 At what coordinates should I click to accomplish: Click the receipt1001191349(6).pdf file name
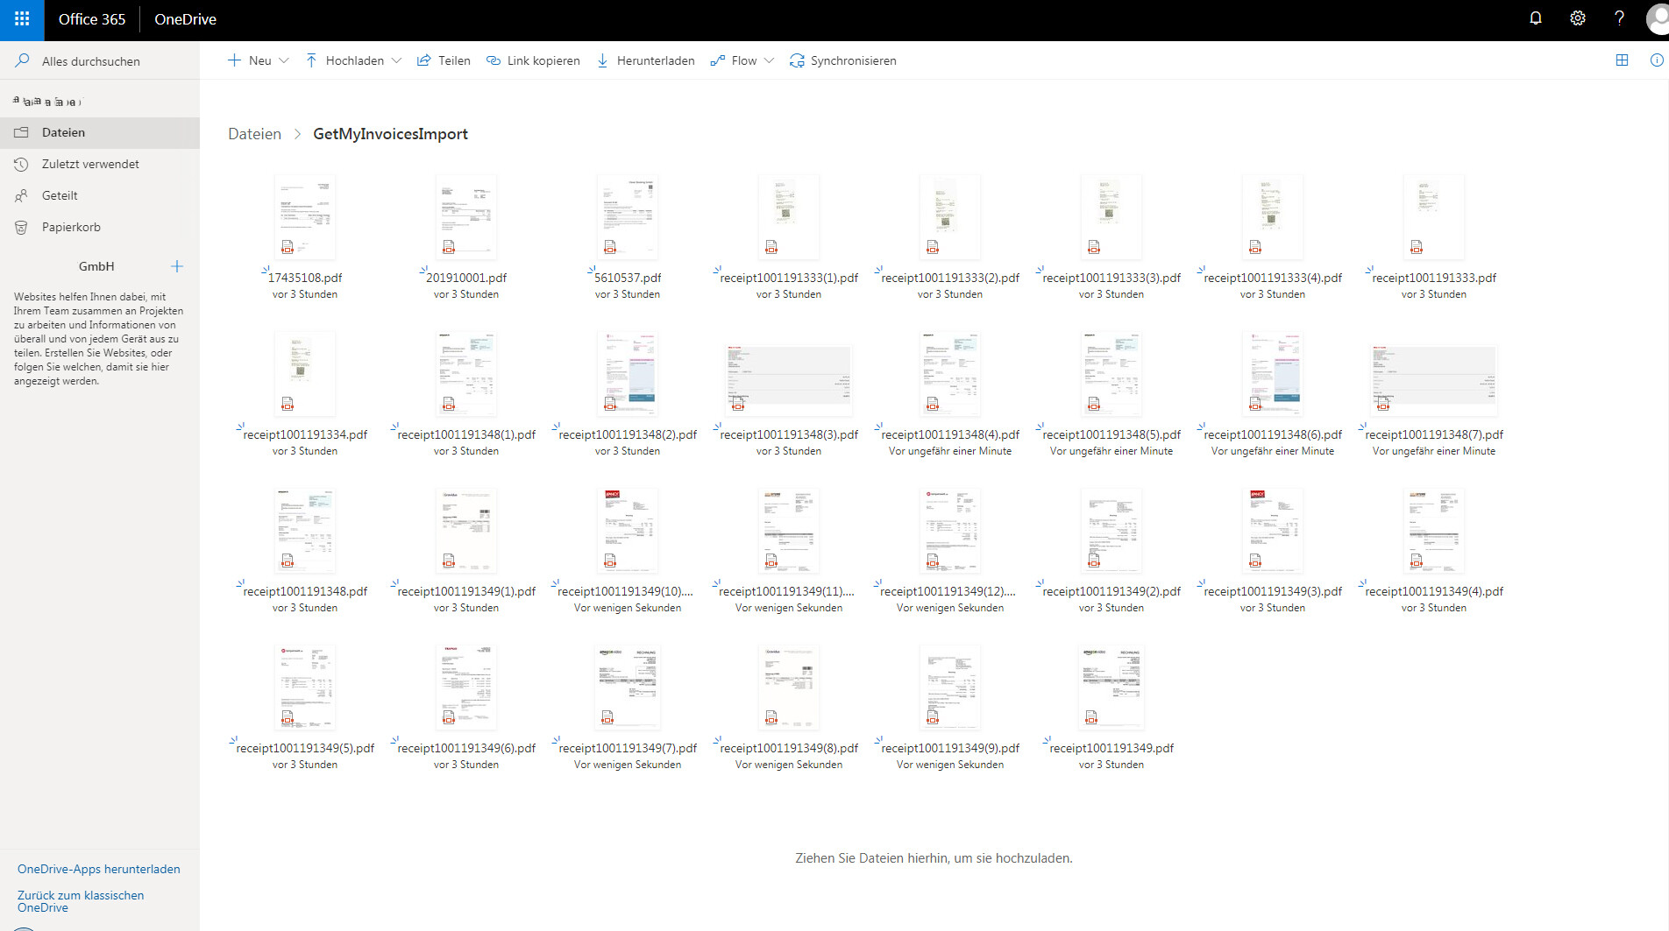[466, 748]
